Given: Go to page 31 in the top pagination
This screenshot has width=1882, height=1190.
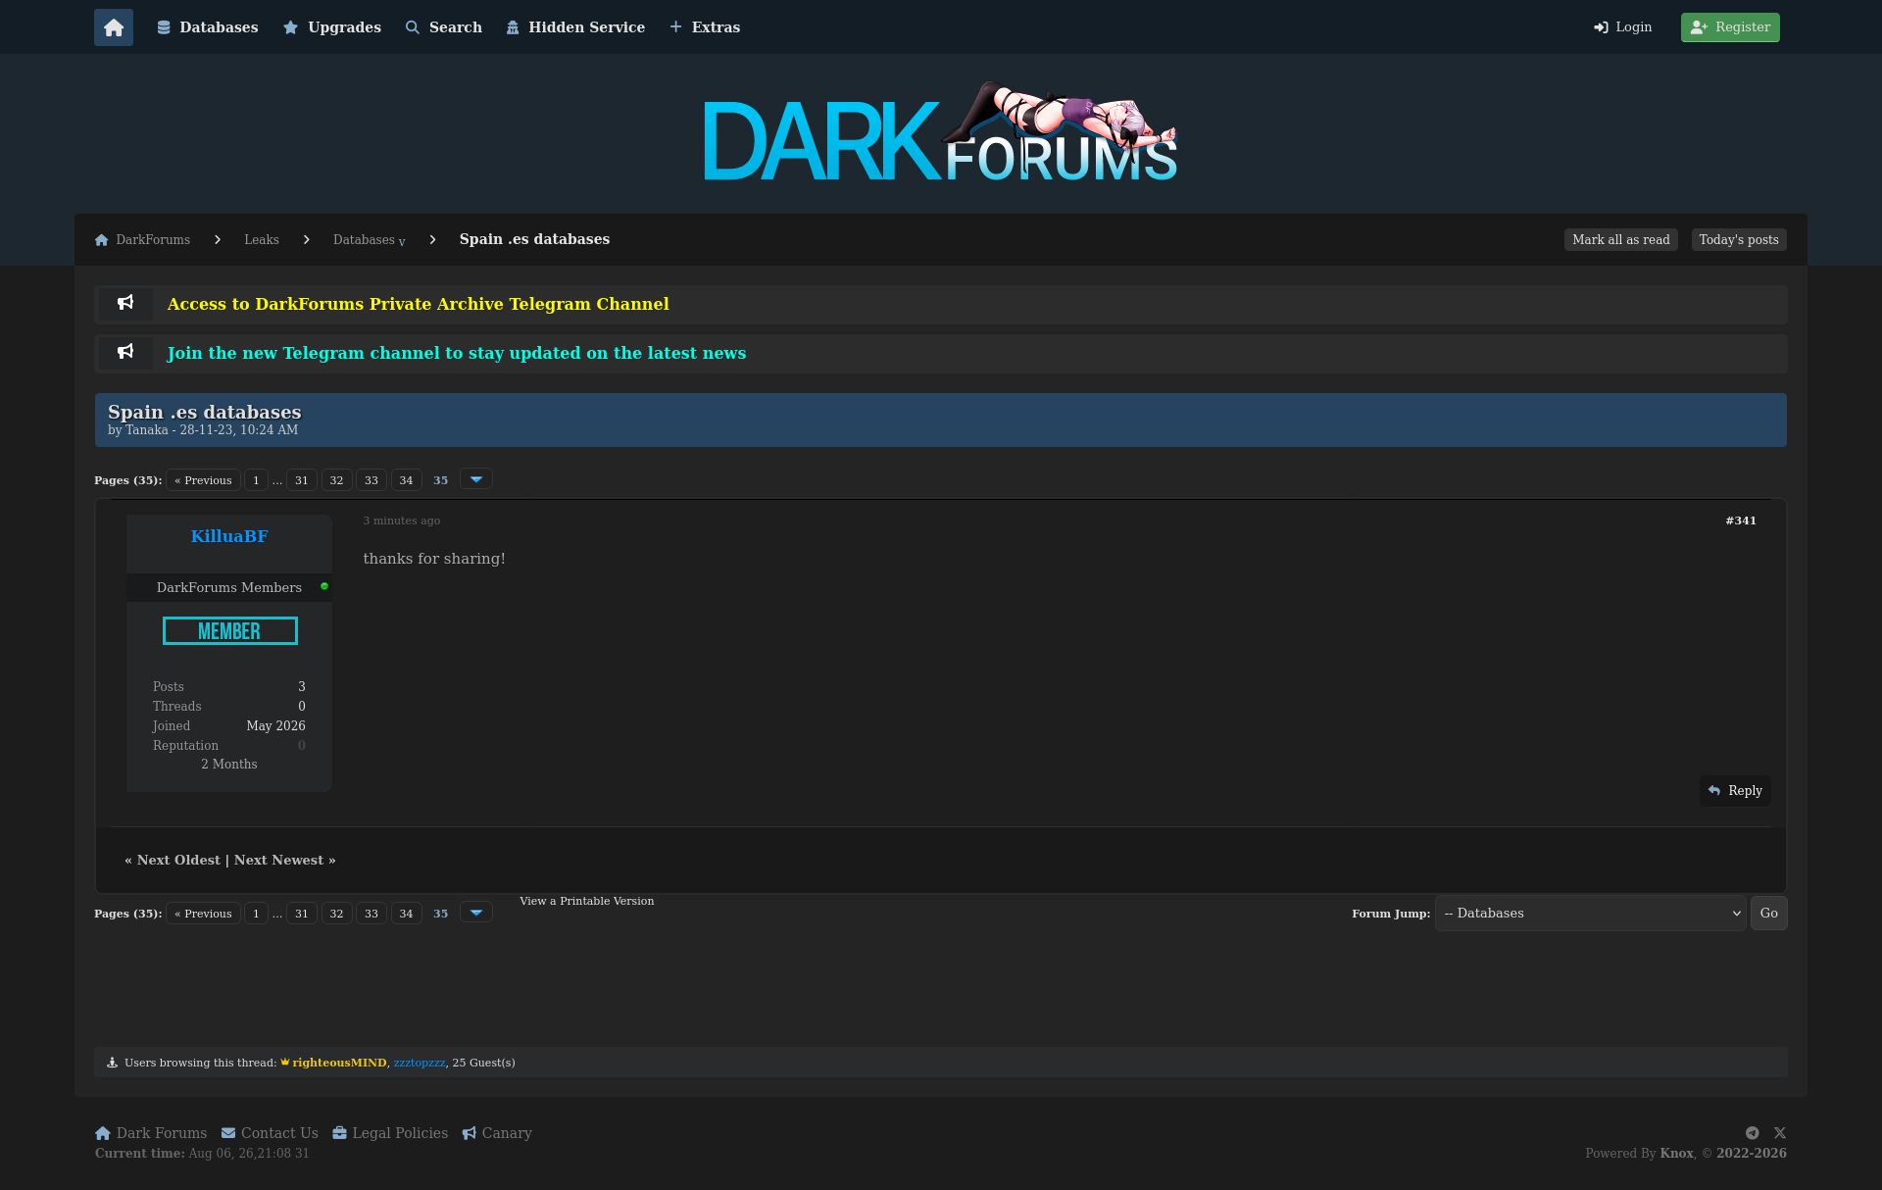Looking at the screenshot, I should pyautogui.click(x=302, y=480).
